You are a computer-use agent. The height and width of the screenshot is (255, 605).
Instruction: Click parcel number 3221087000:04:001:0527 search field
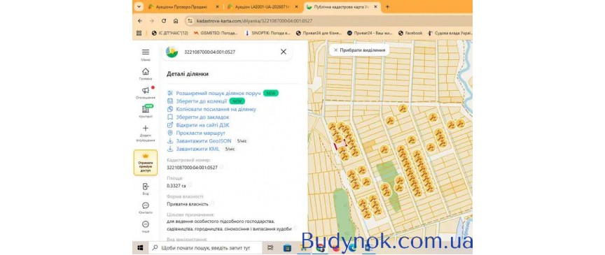[x=227, y=52]
